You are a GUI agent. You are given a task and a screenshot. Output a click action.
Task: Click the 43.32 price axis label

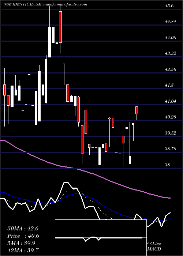coord(170,53)
